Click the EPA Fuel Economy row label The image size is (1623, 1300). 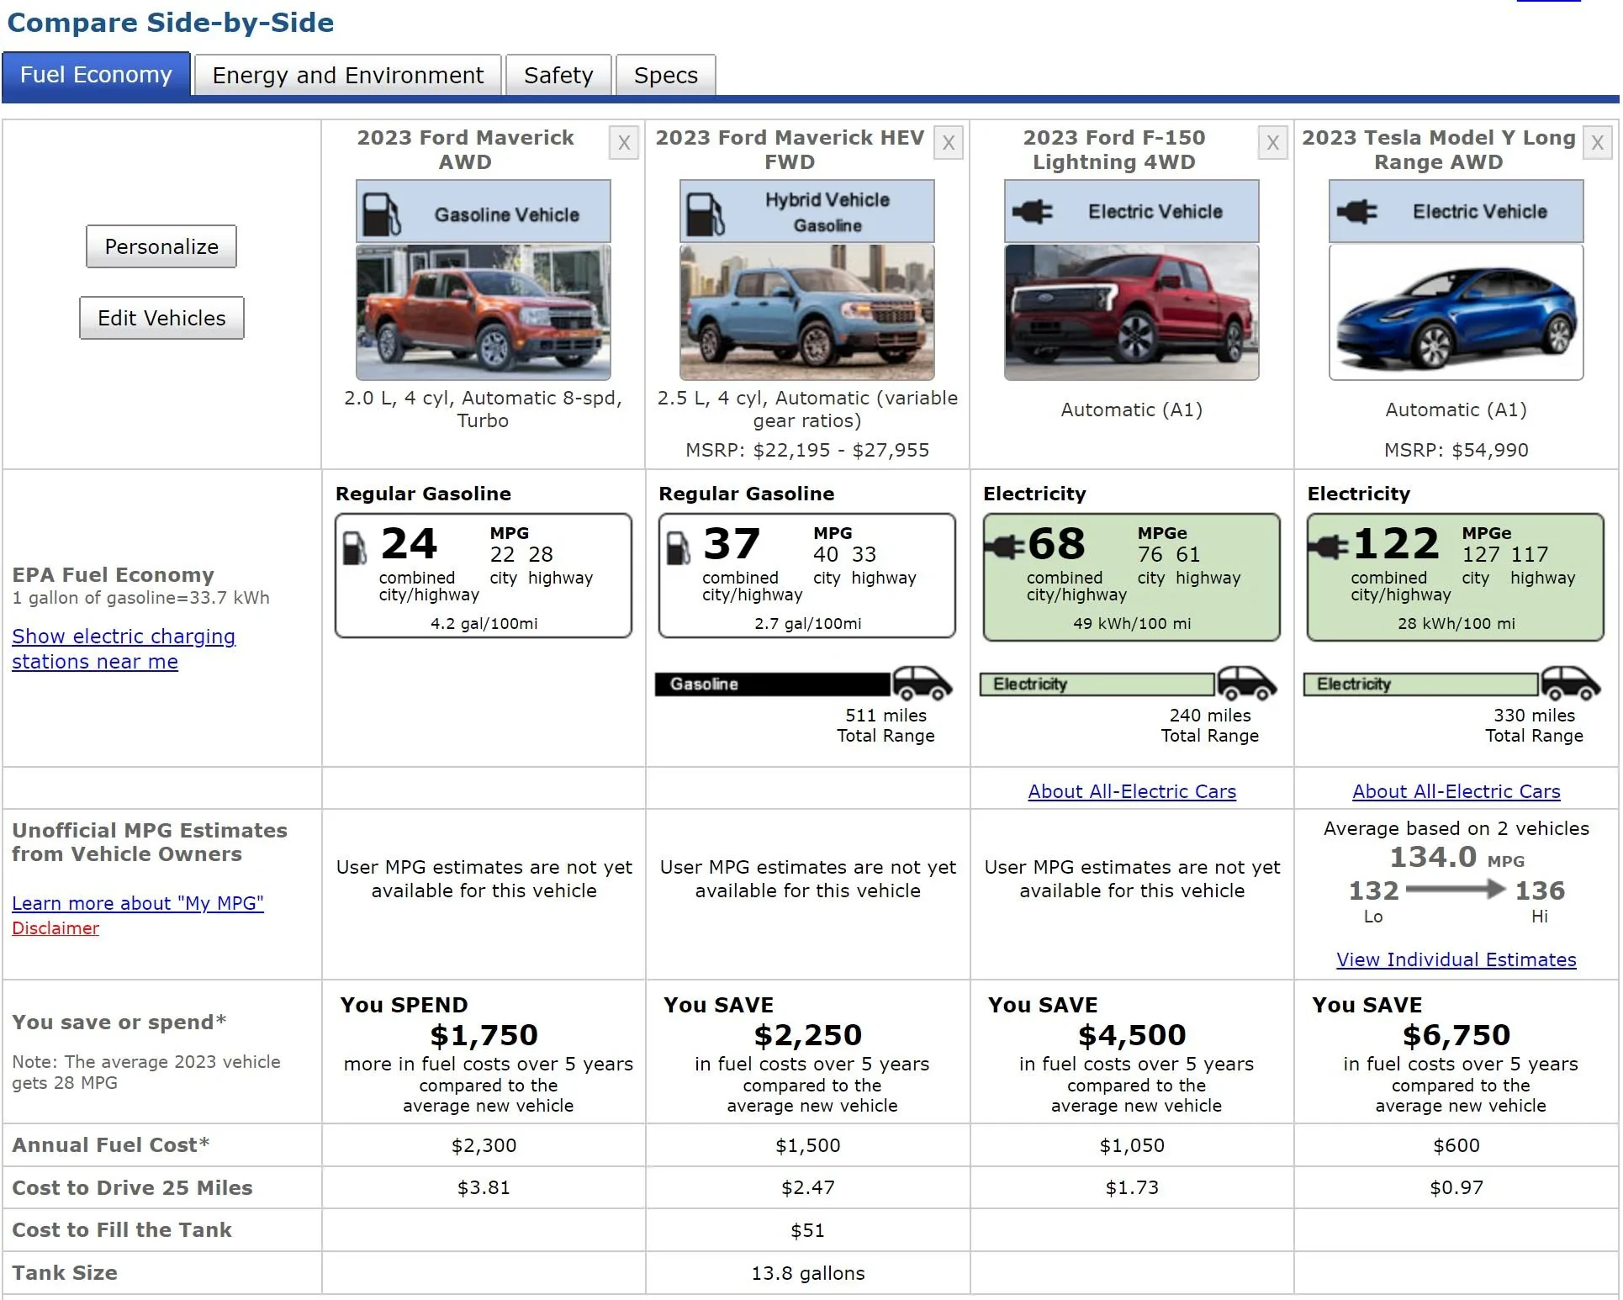[x=113, y=575]
